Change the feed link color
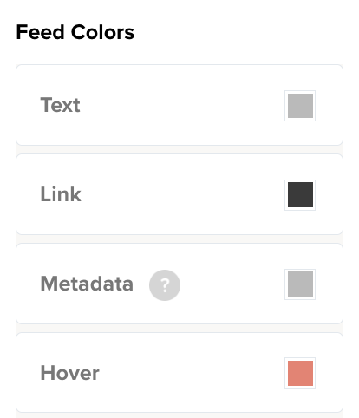 [300, 195]
